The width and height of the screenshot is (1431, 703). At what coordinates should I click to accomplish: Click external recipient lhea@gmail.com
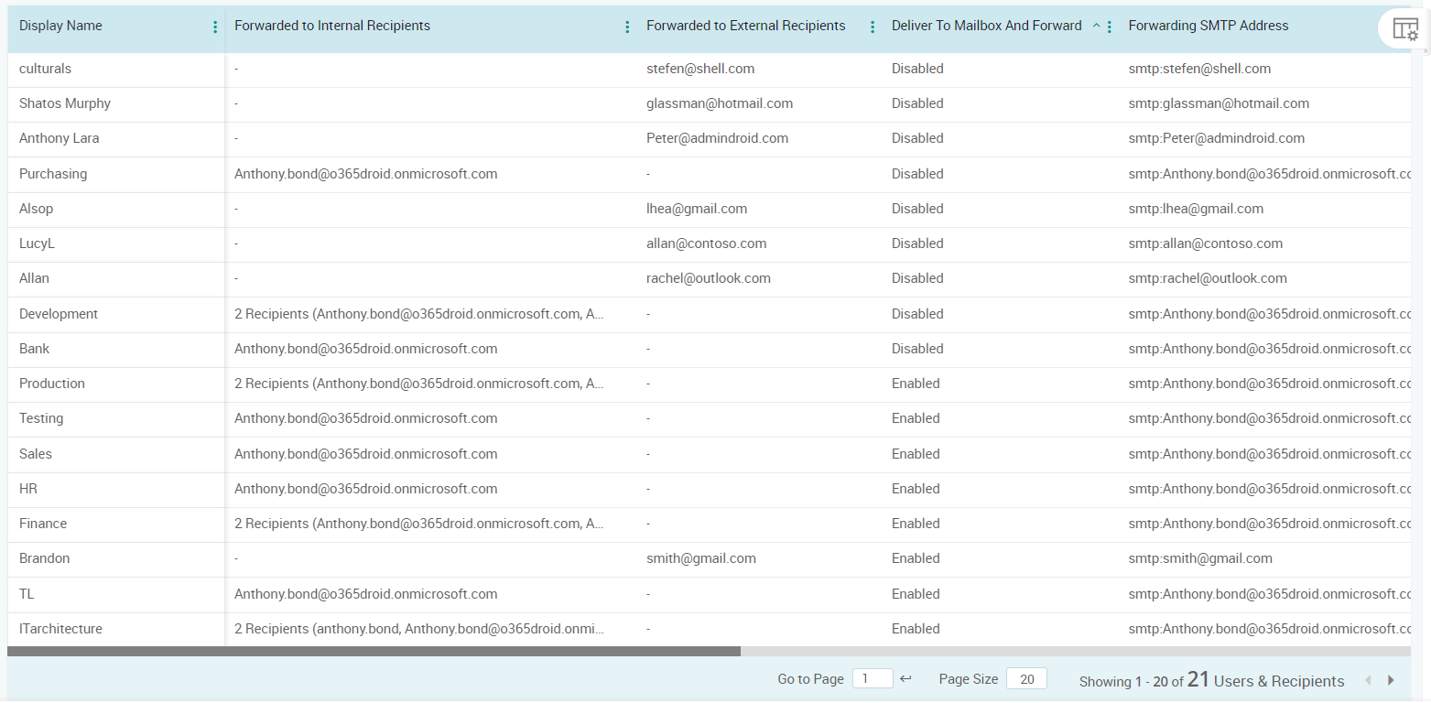[697, 209]
